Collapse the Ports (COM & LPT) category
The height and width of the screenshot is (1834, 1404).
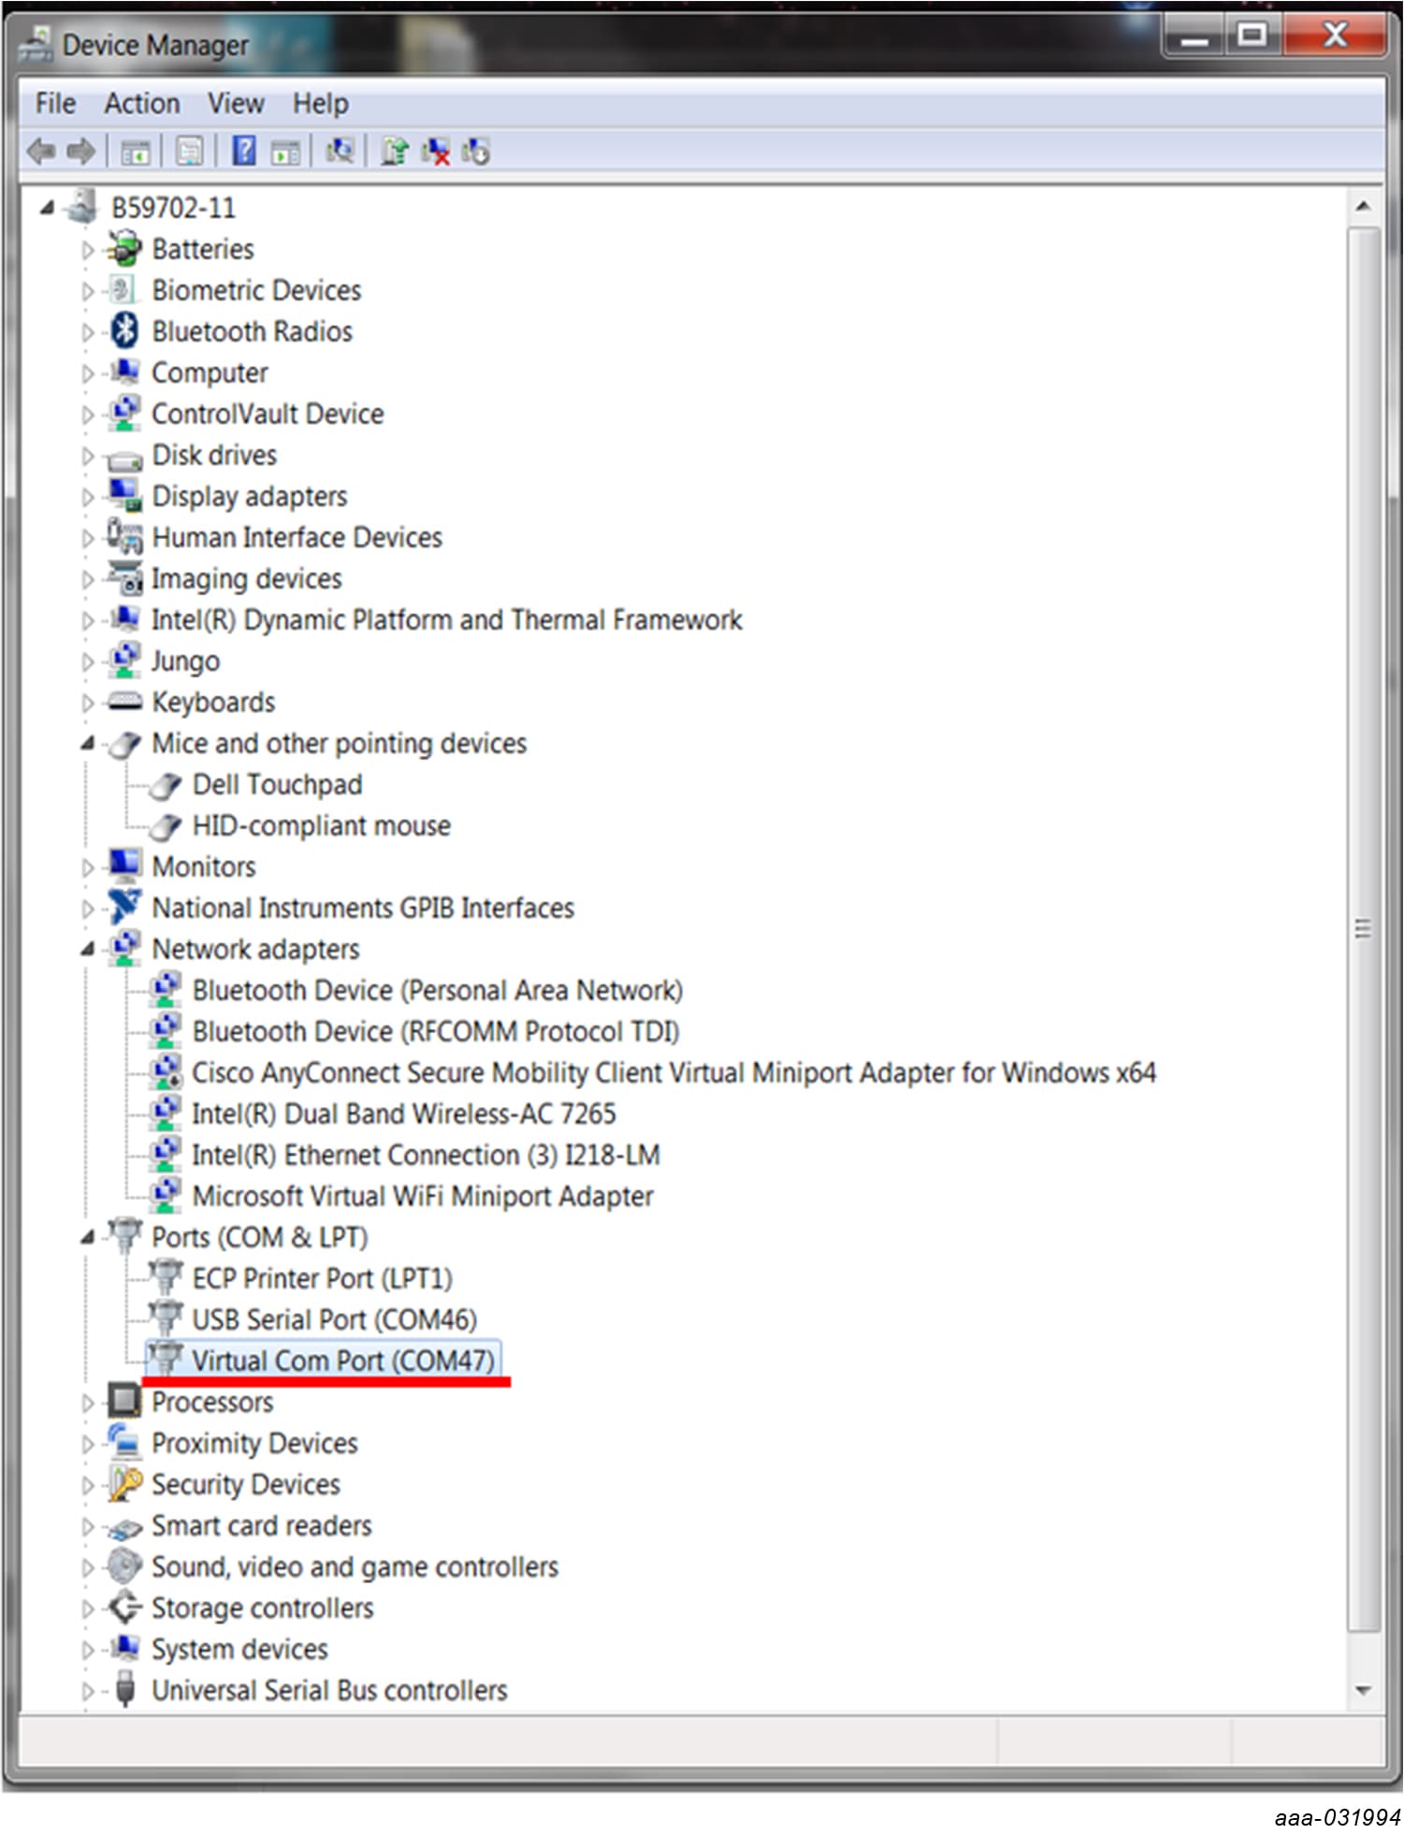tap(88, 1237)
